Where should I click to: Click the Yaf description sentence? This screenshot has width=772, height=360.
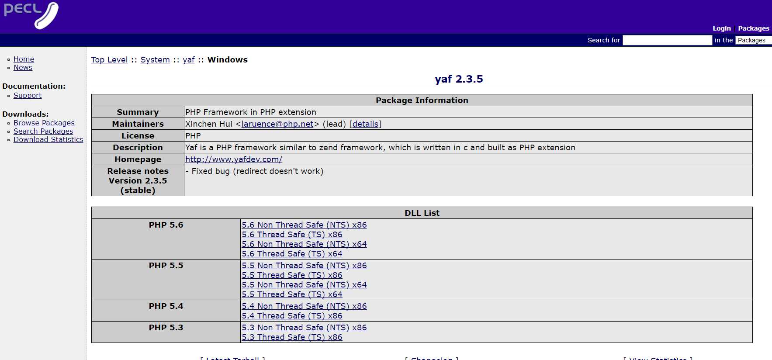pyautogui.click(x=380, y=148)
